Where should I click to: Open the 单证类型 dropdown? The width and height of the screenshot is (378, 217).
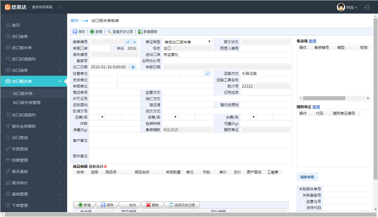pyautogui.click(x=187, y=42)
